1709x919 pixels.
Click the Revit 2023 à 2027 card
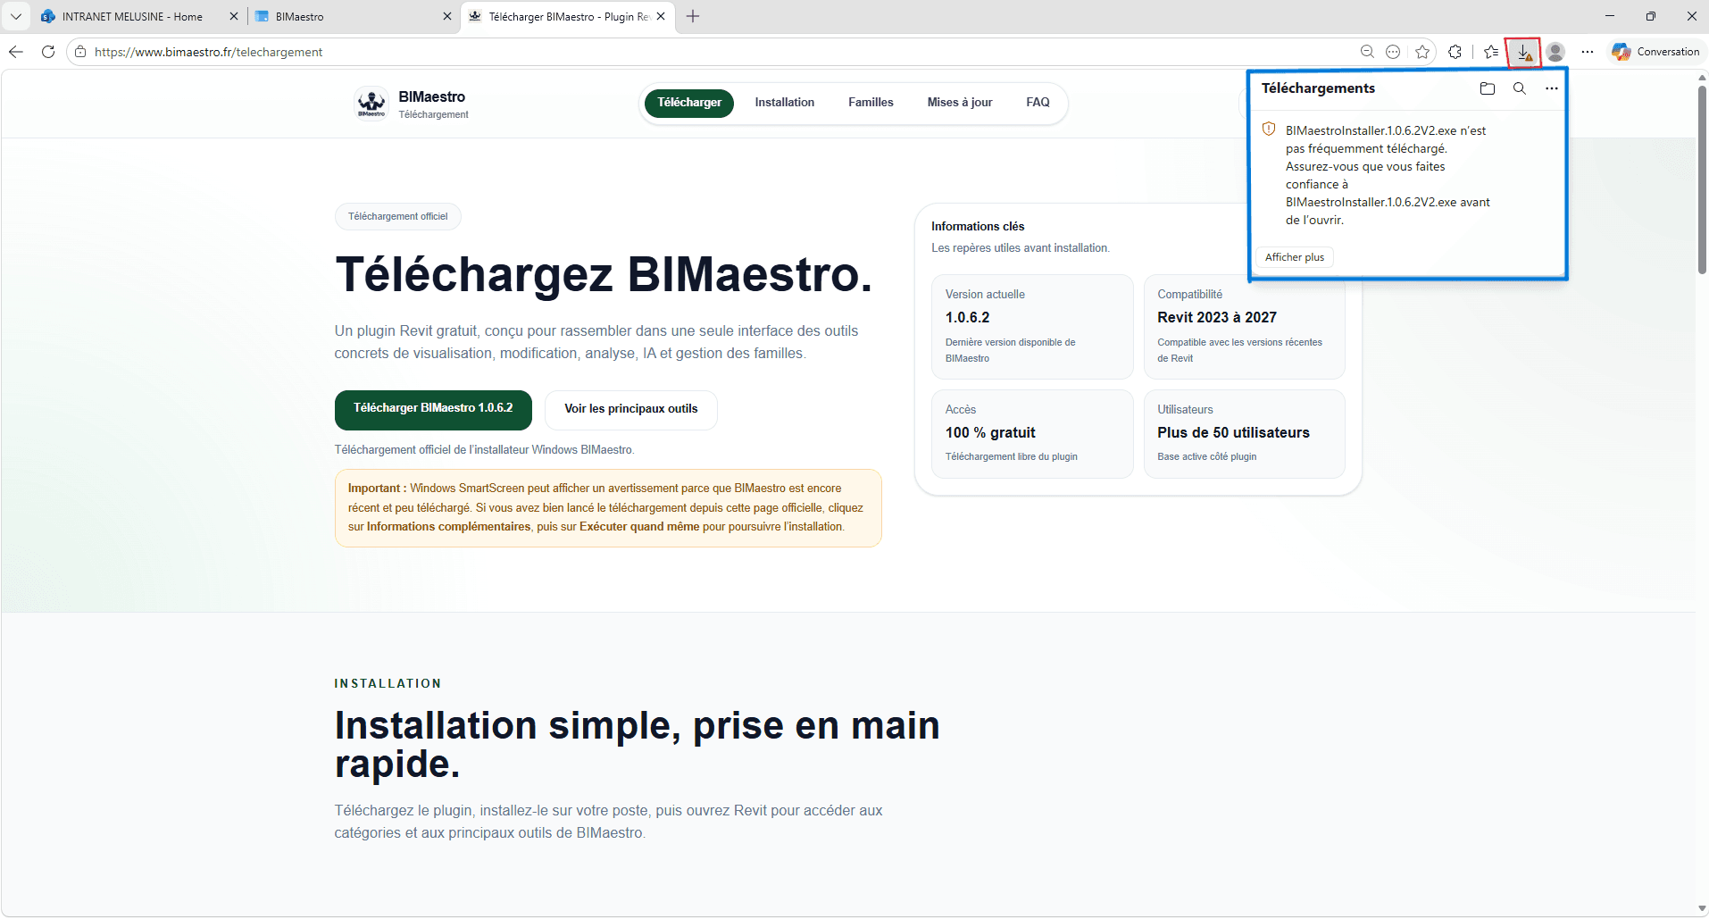pyautogui.click(x=1244, y=326)
